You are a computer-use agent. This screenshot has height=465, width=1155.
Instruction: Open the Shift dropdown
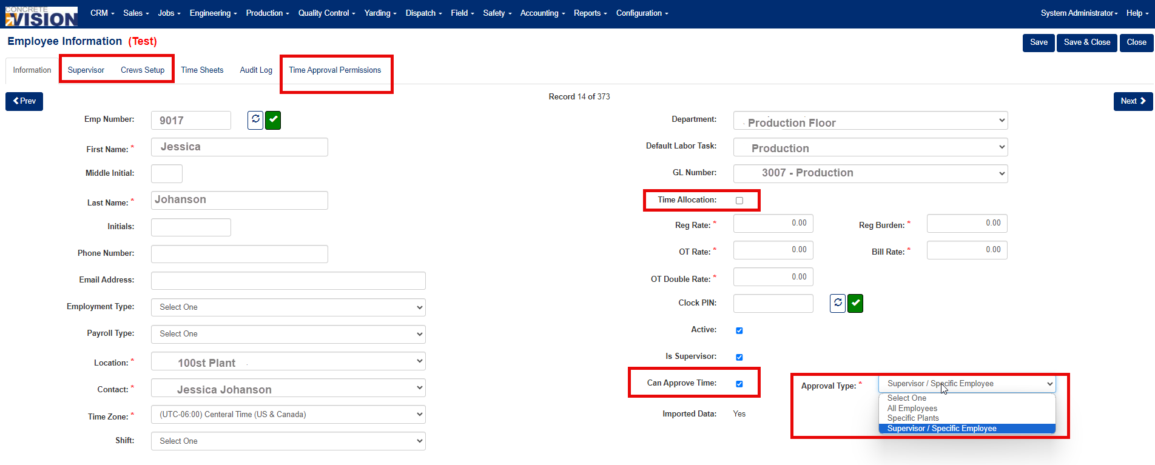[288, 441]
